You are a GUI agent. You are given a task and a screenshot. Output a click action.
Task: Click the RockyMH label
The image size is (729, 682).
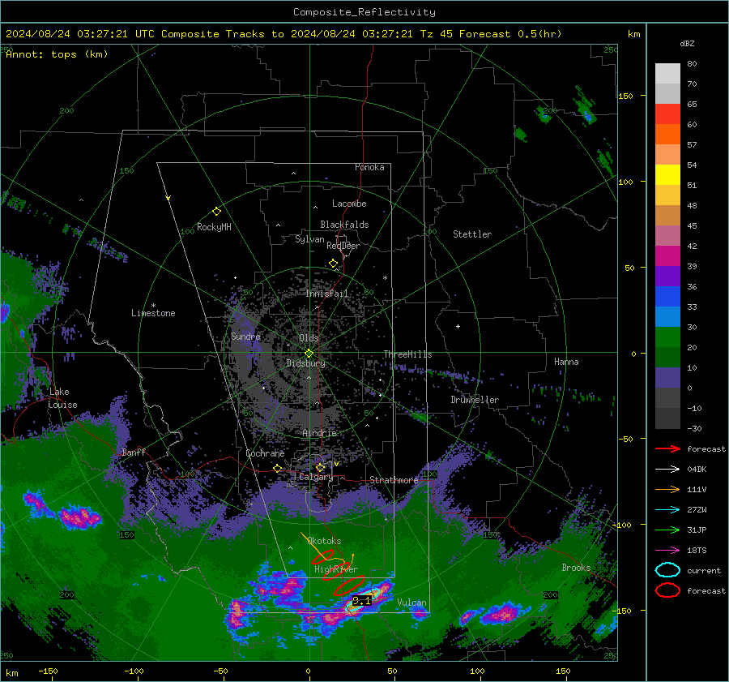click(214, 227)
